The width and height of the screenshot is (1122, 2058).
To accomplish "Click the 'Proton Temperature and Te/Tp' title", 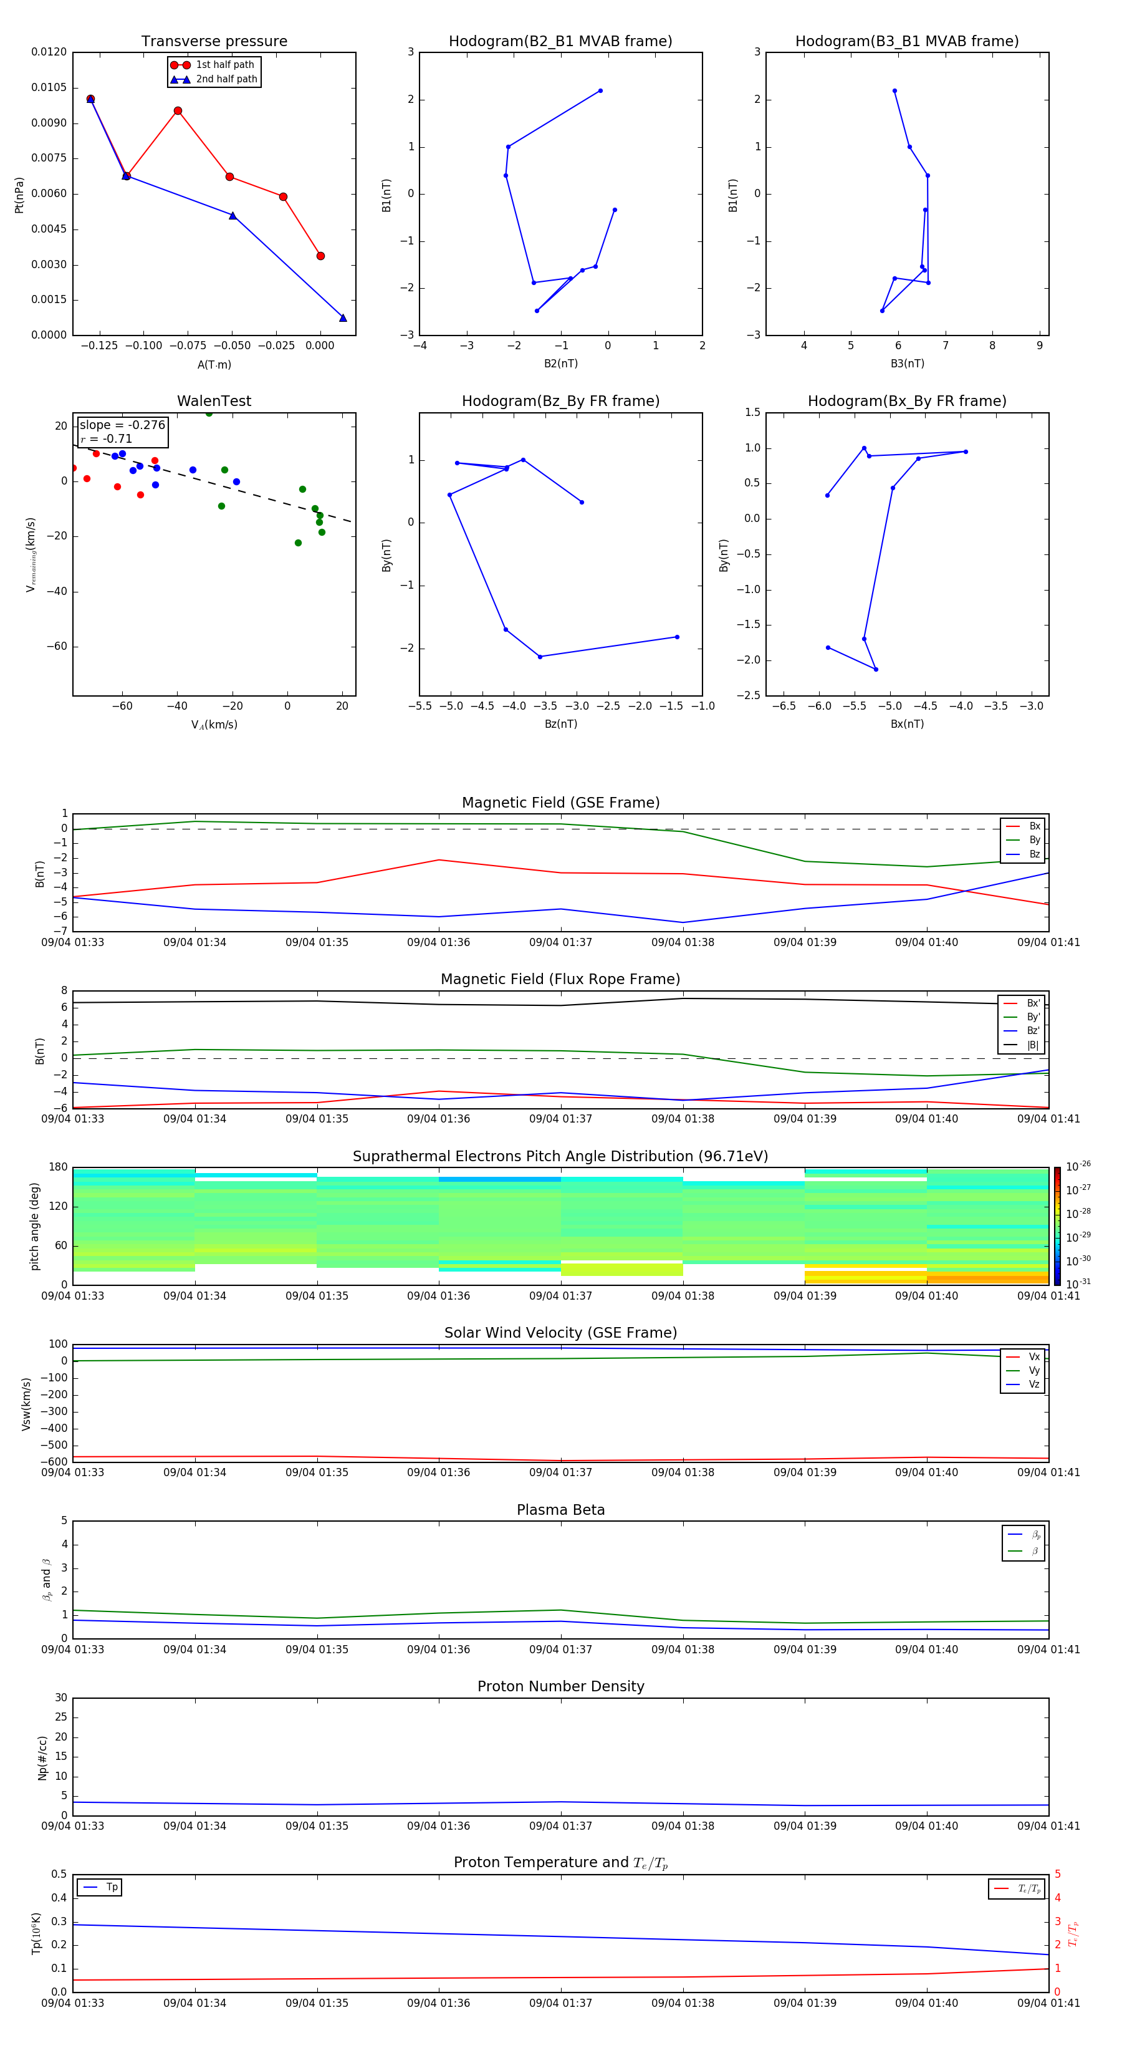I will tap(560, 1862).
